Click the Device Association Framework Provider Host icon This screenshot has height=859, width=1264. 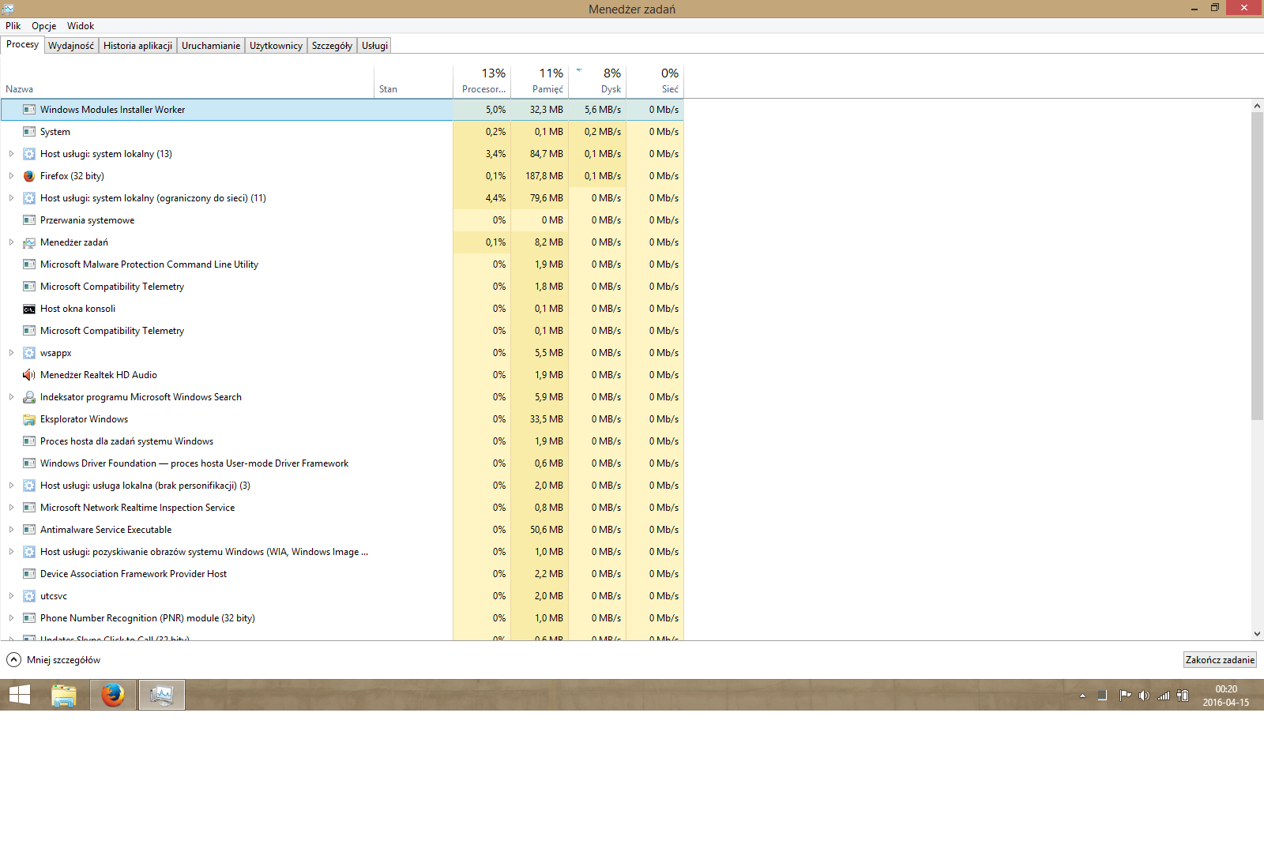coord(29,574)
